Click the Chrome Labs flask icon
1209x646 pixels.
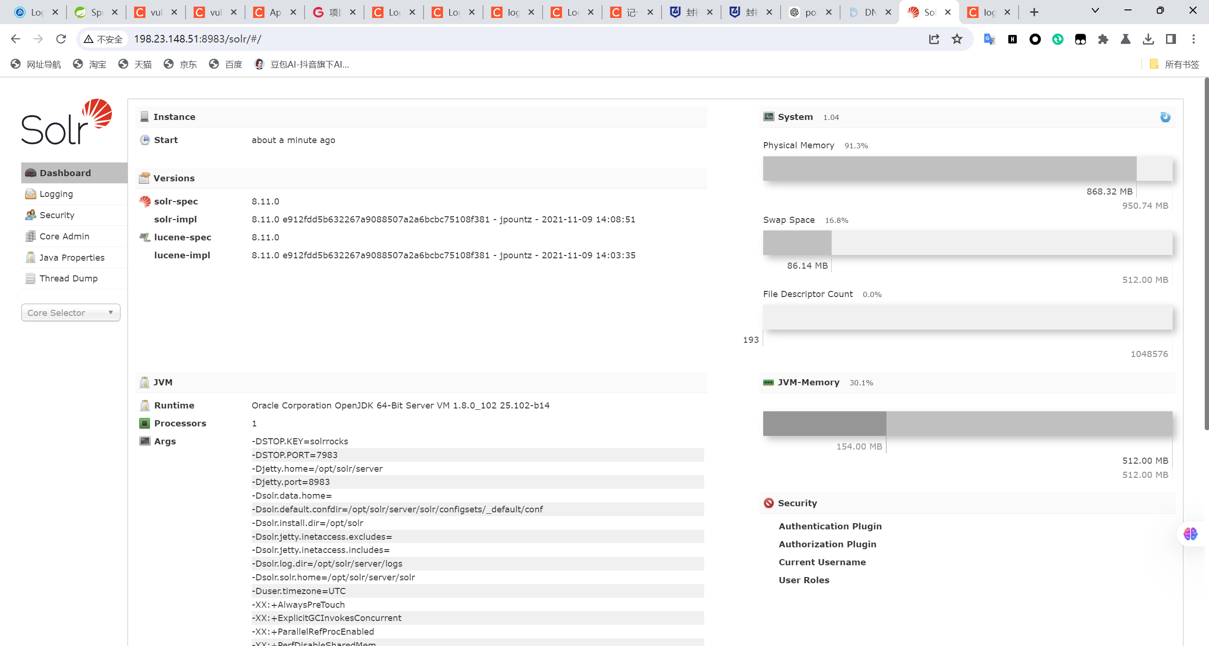pyautogui.click(x=1126, y=39)
